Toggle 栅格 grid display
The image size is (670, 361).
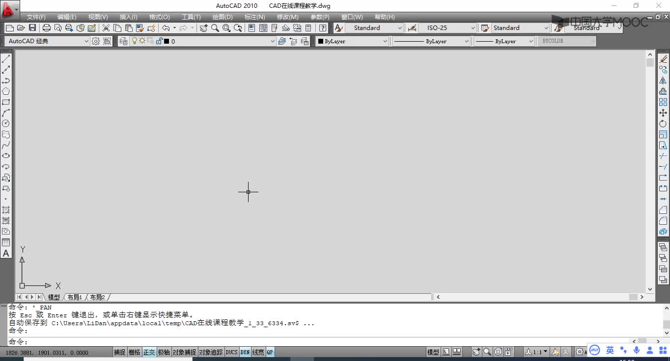tap(135, 352)
